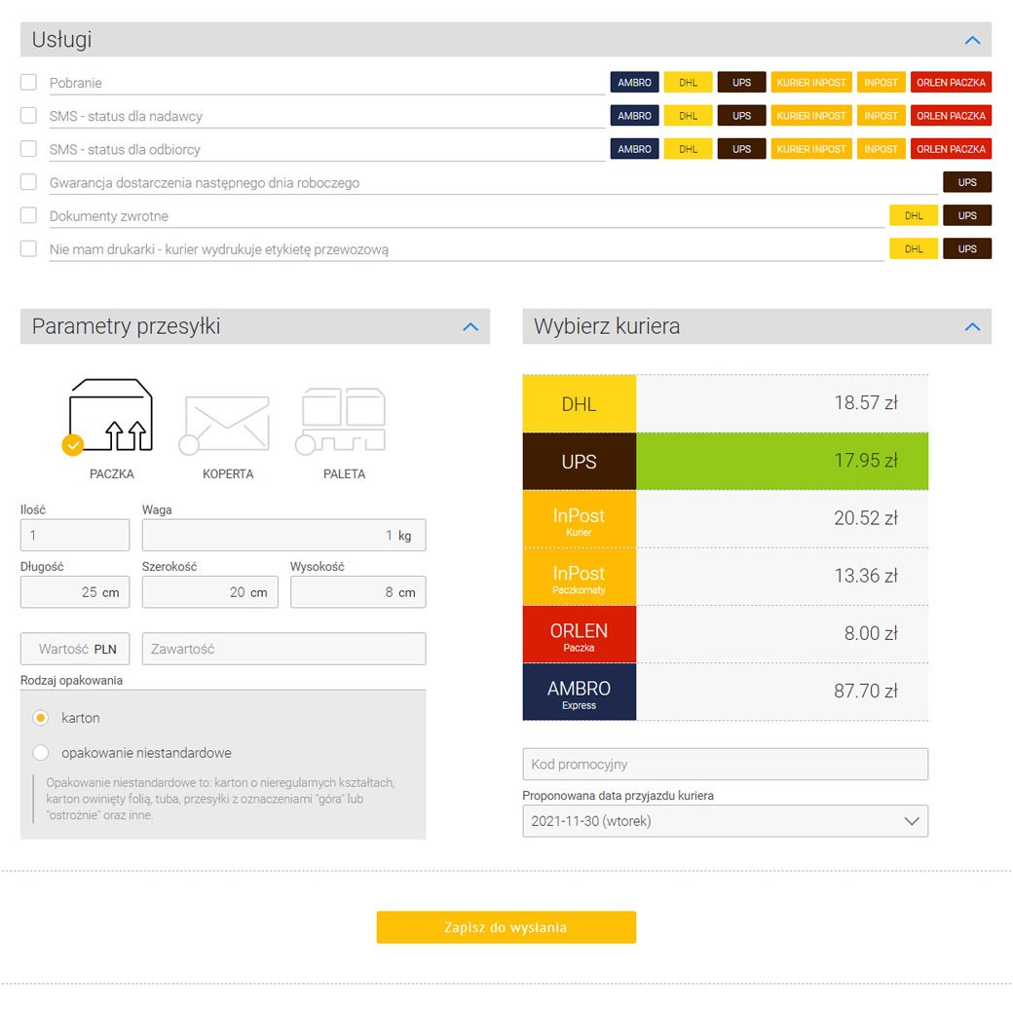Collapse the Usługi section
Viewport: 1013px width, 1015px height.
click(x=971, y=40)
